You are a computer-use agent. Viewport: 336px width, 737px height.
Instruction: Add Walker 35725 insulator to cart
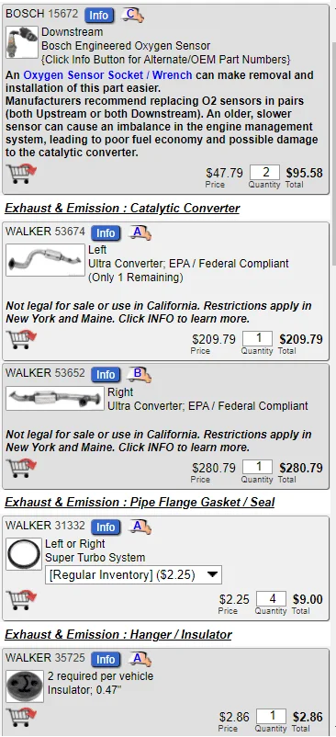[x=21, y=718]
